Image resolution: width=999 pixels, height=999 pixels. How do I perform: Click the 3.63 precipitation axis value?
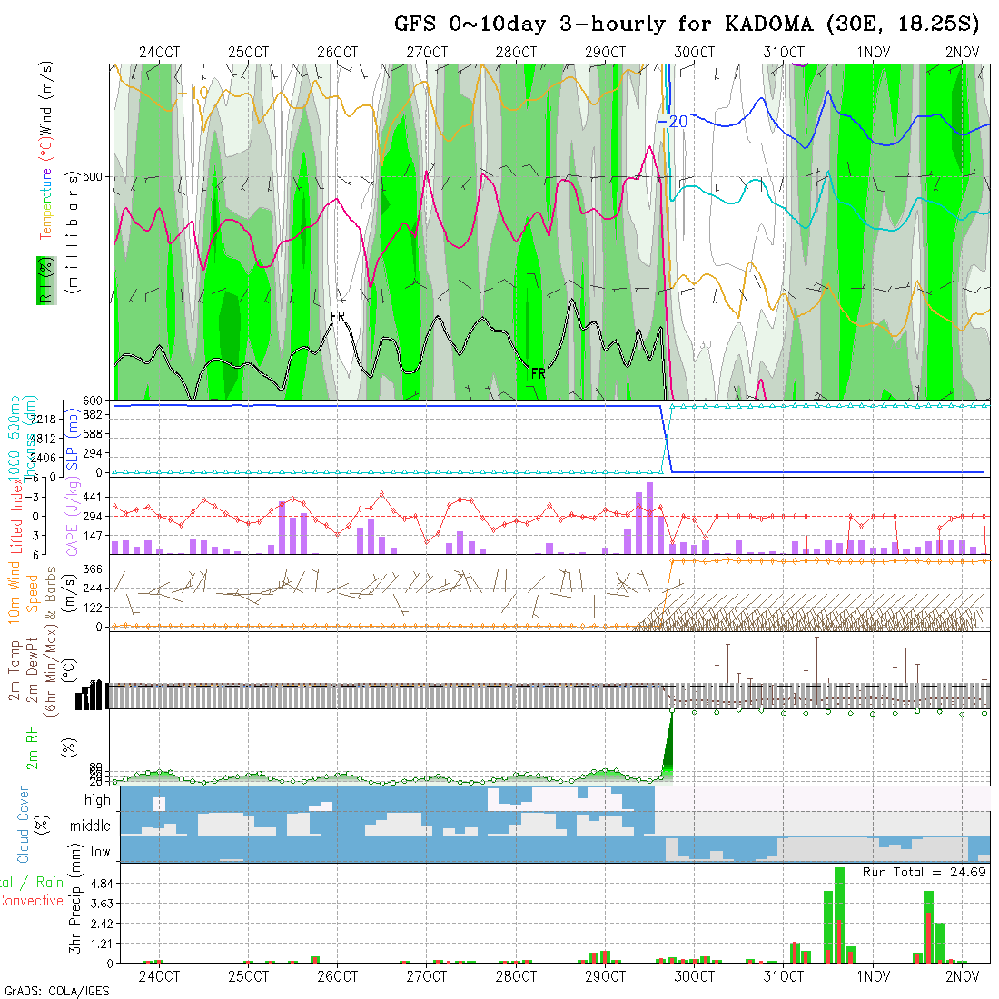click(102, 904)
